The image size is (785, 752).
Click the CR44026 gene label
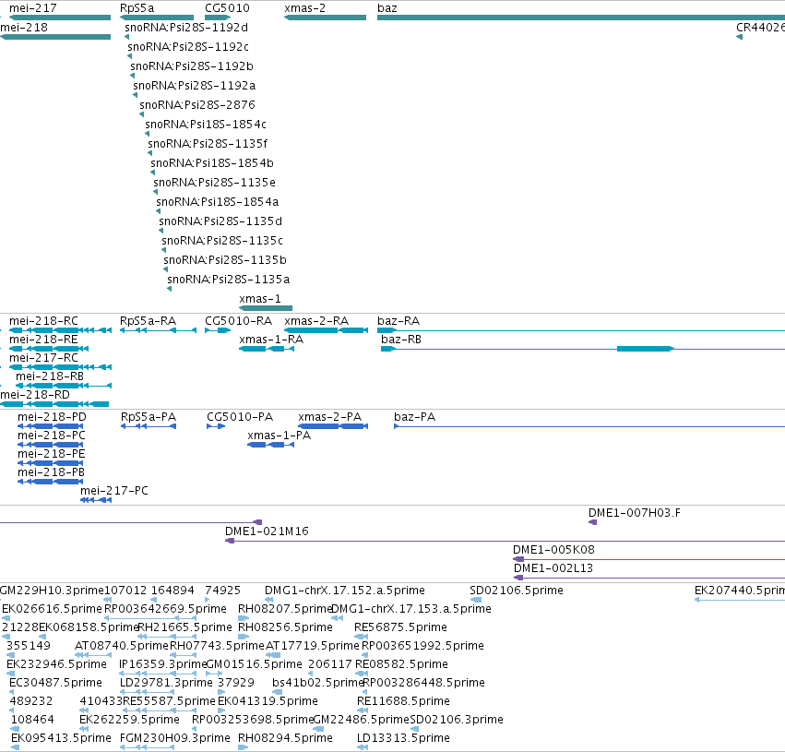760,28
